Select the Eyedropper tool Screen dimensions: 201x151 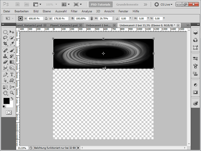[x=12, y=43]
